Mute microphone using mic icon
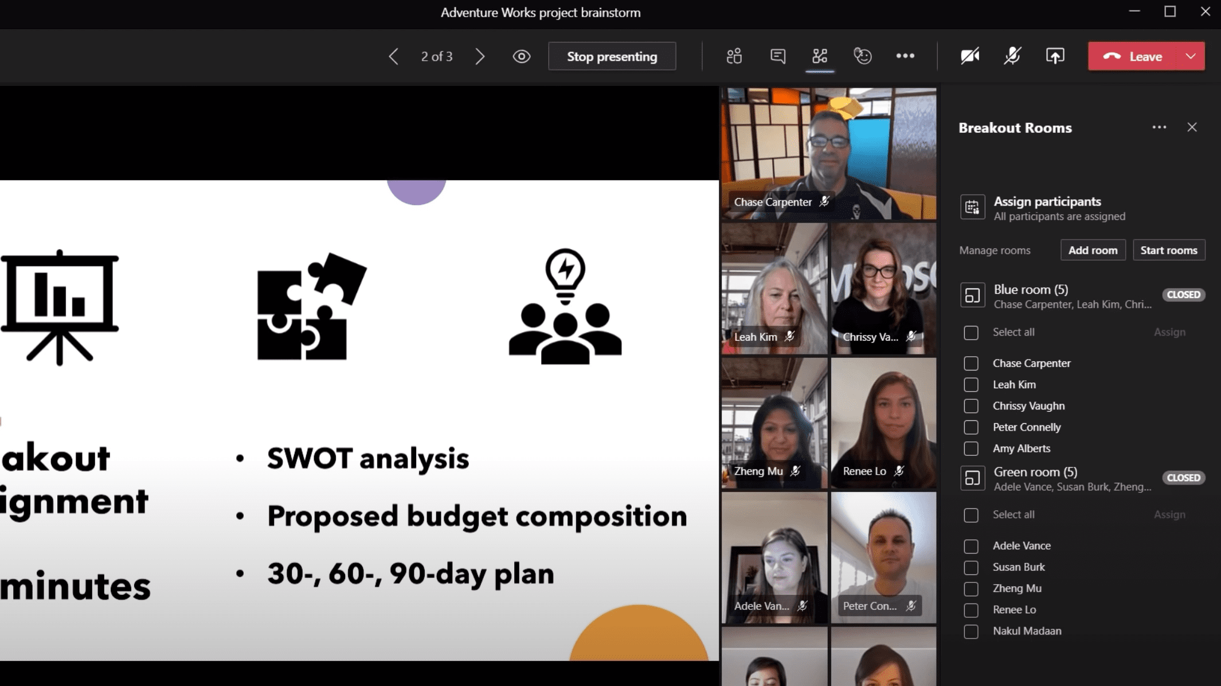1221x686 pixels. [1012, 56]
